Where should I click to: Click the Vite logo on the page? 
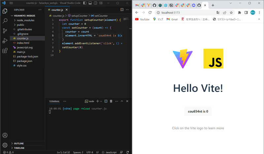coord(183,59)
